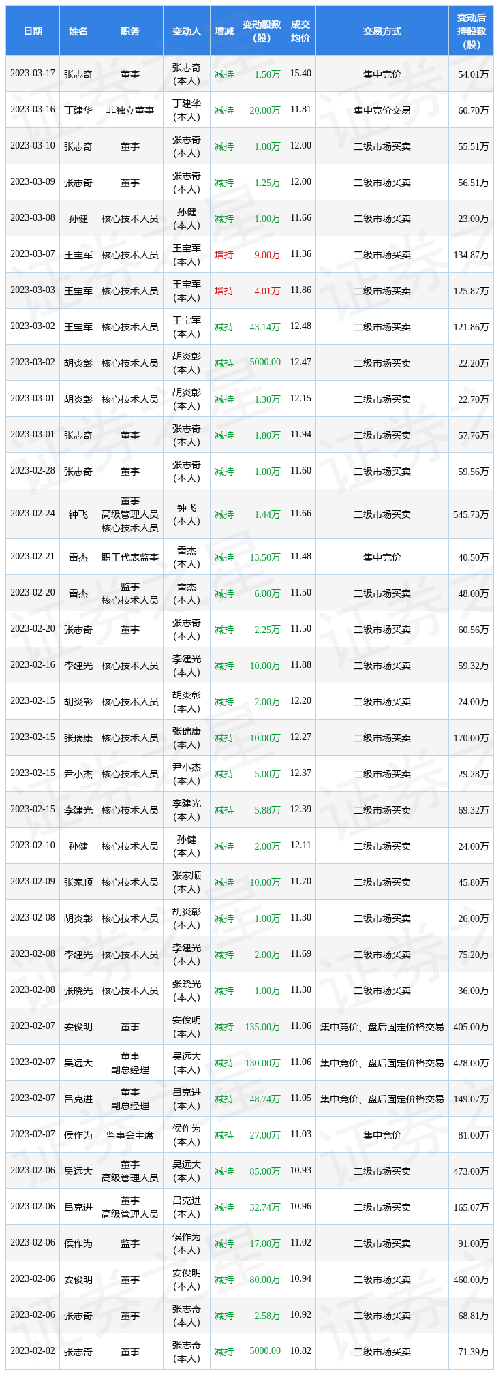
Task: Click the 9.00万 change amount
Action: tap(267, 254)
